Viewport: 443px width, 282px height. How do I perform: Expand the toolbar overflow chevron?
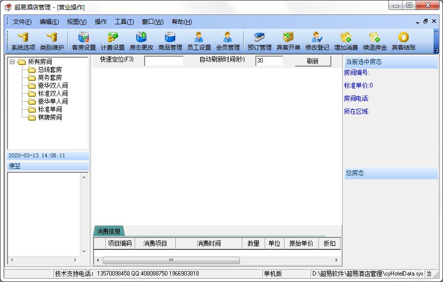point(436,32)
